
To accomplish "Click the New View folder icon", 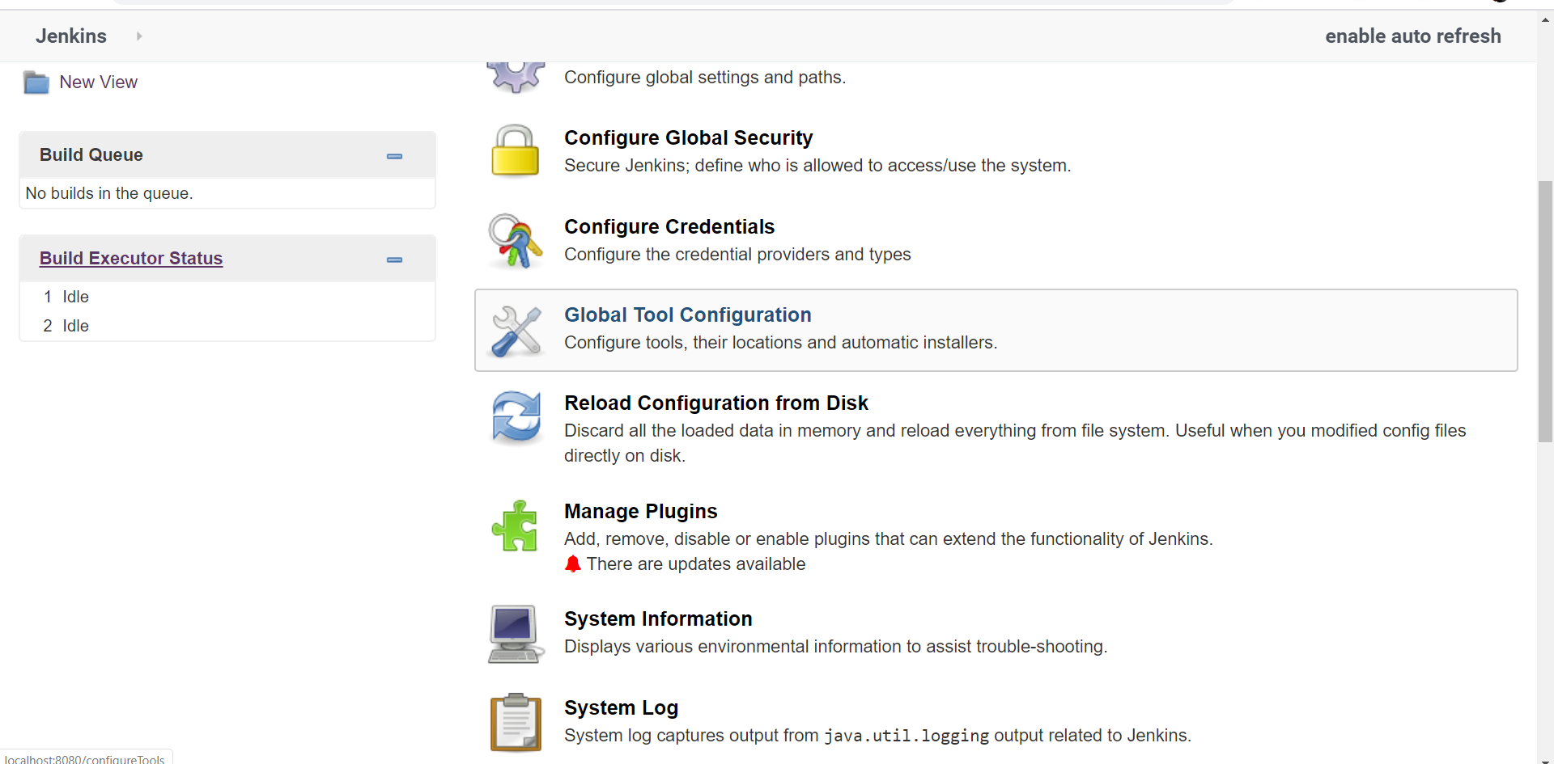I will (36, 82).
